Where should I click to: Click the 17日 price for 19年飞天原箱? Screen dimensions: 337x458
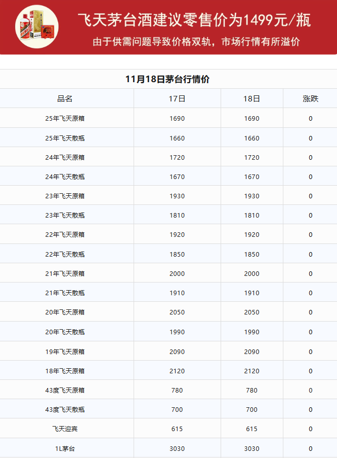pos(177,351)
